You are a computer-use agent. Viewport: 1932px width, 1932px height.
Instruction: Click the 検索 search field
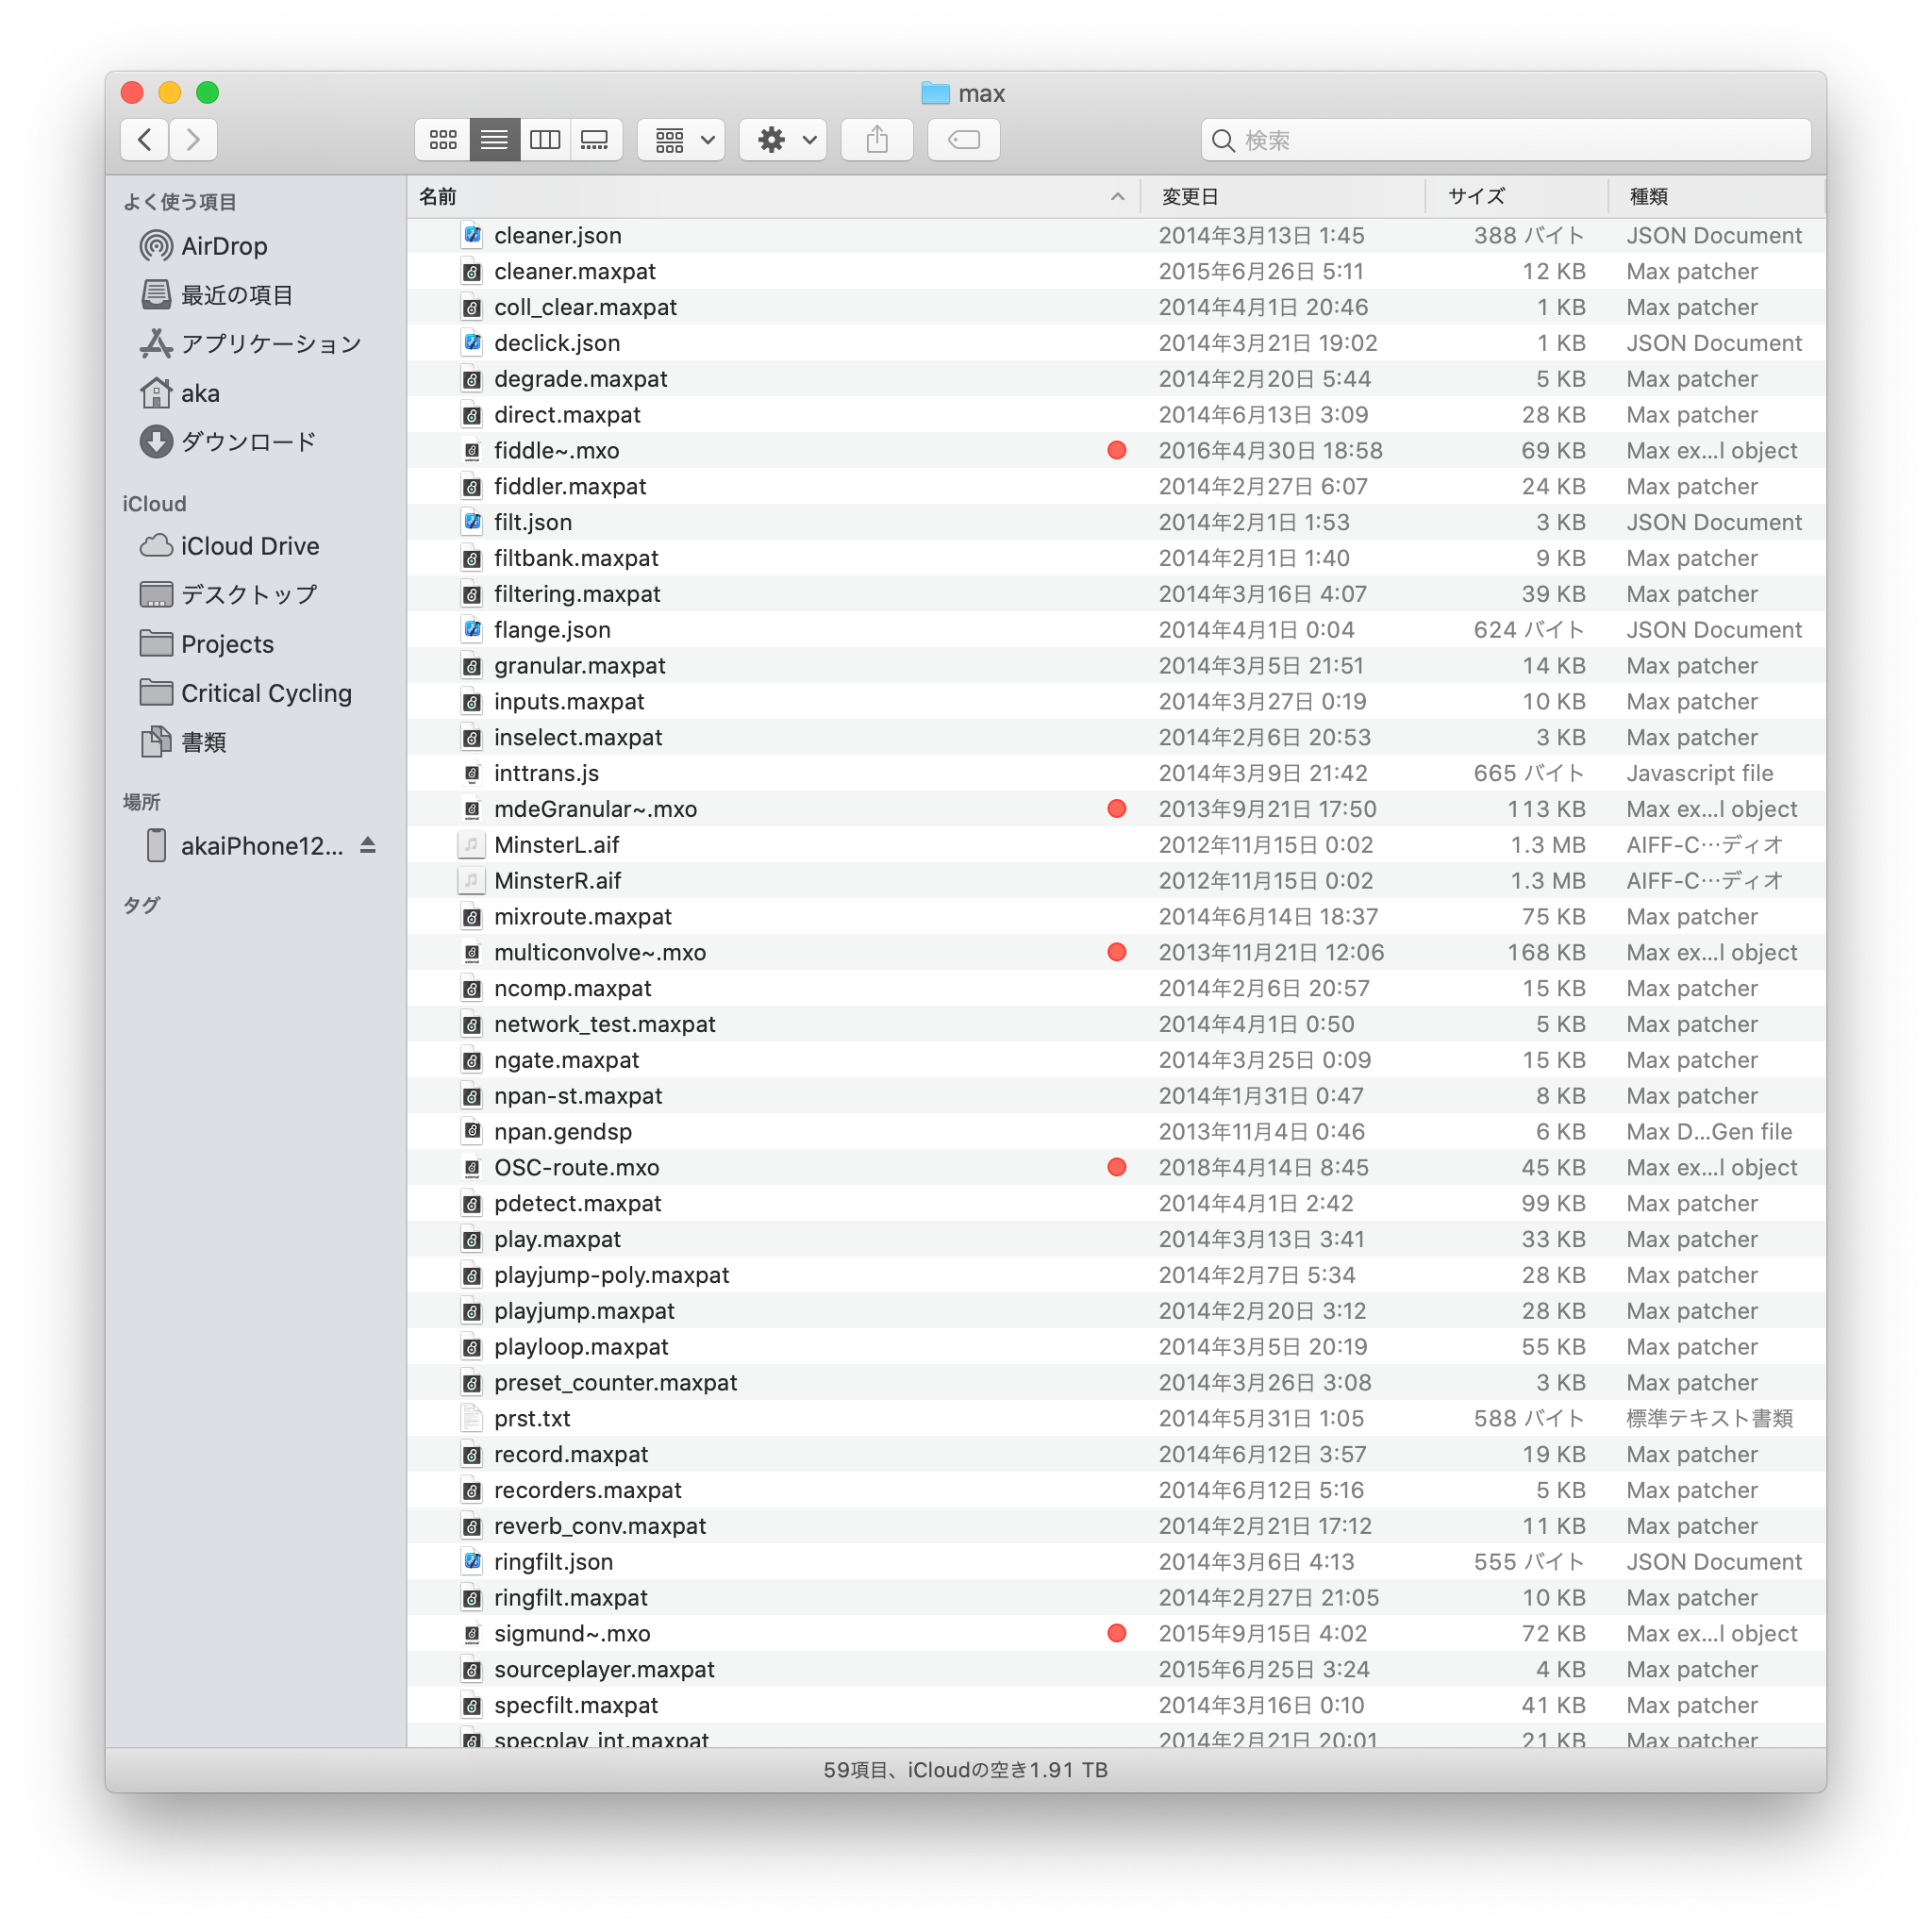1505,140
